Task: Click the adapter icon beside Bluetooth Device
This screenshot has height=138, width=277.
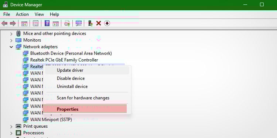Action: (25, 53)
